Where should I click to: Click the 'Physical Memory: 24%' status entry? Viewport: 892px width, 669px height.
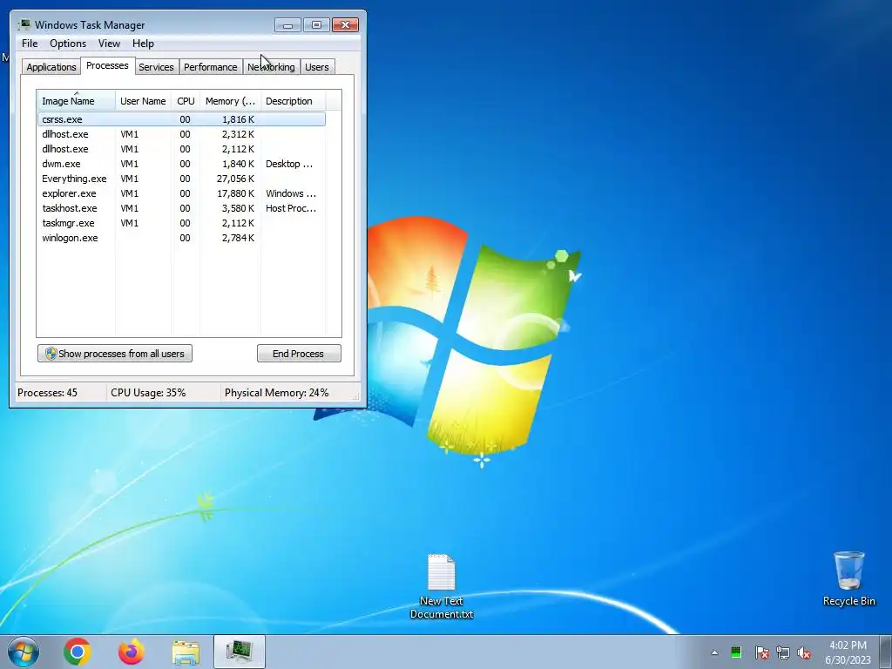276,393
